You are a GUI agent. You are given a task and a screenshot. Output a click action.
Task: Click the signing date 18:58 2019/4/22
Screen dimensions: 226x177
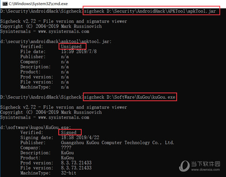click(80, 137)
